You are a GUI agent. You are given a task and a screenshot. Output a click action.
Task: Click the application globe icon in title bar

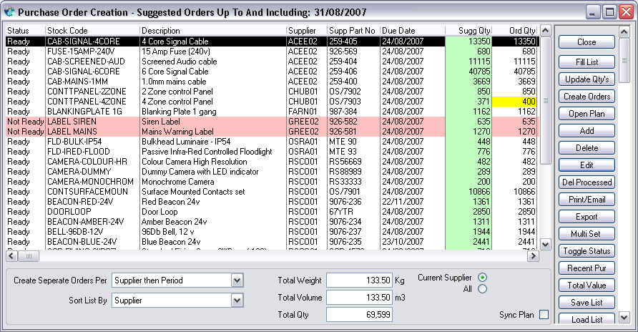9,11
